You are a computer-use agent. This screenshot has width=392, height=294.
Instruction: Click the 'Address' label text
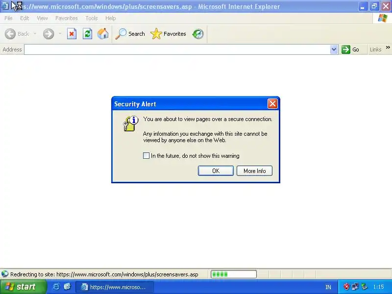click(12, 49)
